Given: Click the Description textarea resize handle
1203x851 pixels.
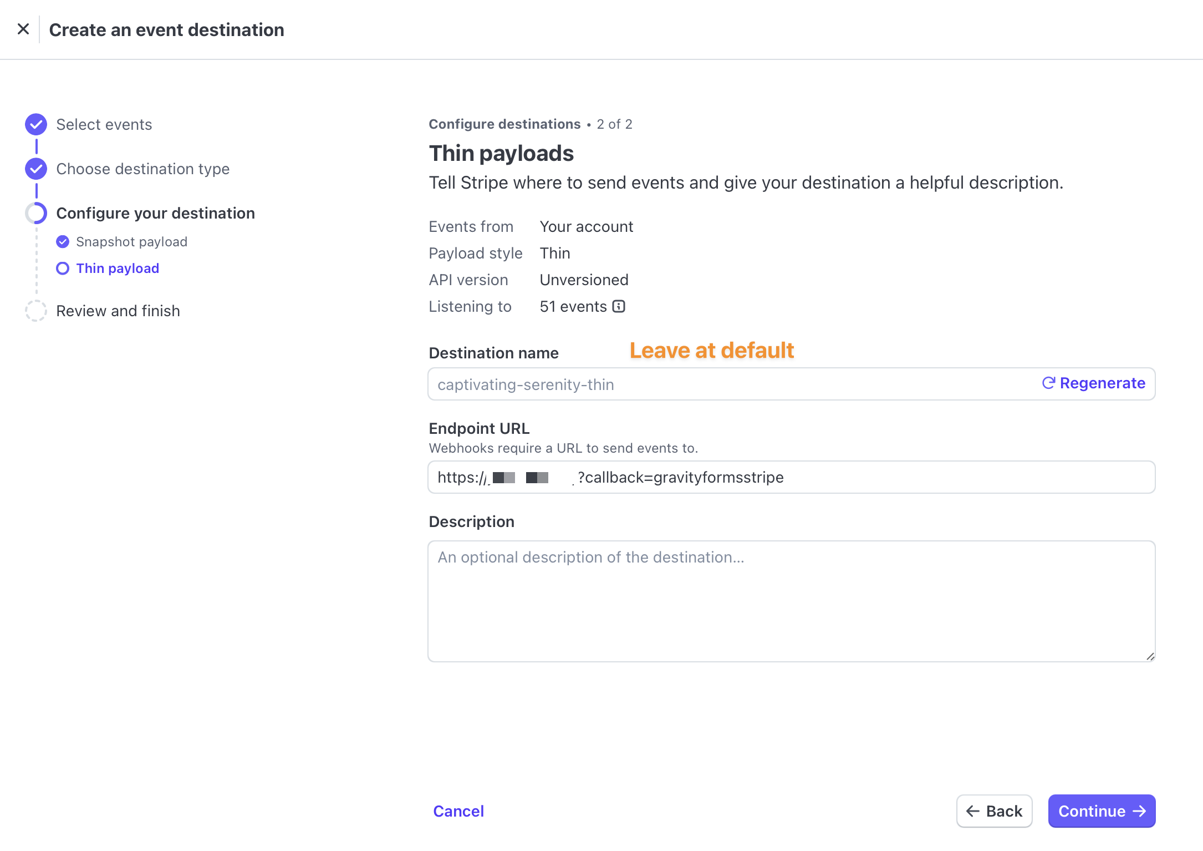Looking at the screenshot, I should click(x=1150, y=656).
